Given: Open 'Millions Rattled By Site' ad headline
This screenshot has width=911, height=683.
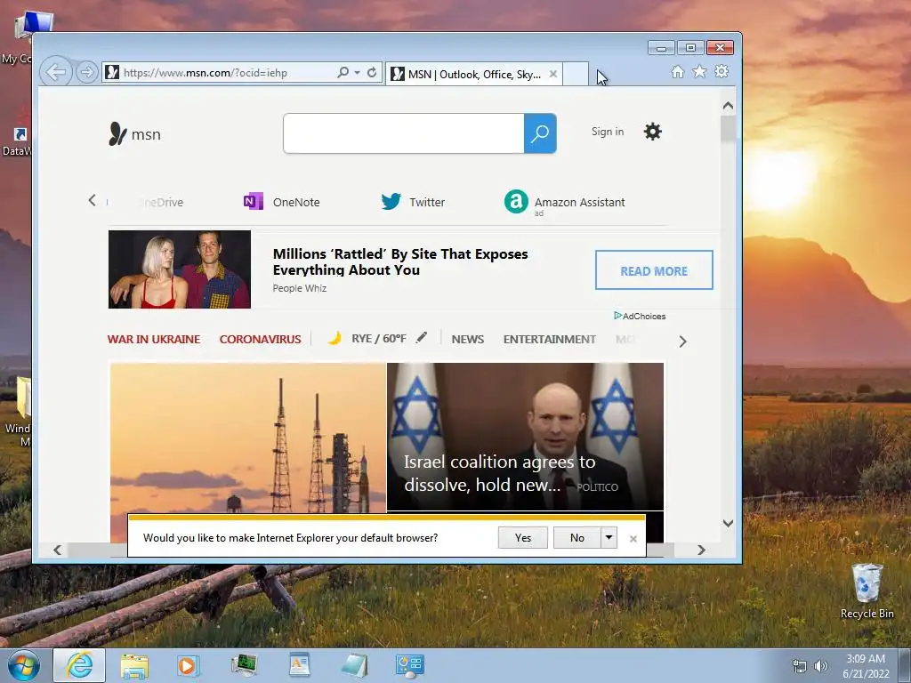Looking at the screenshot, I should tap(400, 262).
